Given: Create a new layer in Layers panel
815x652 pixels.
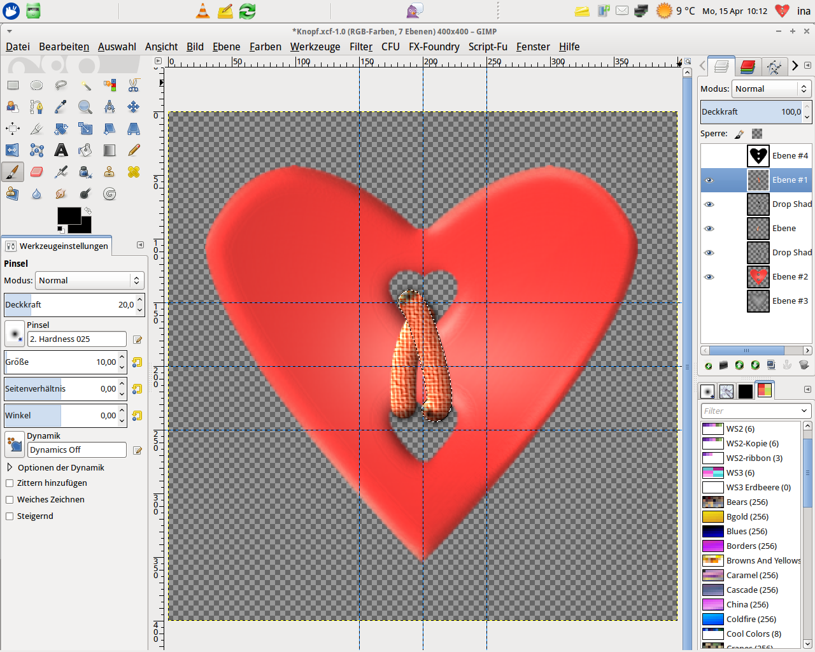Looking at the screenshot, I should point(708,365).
